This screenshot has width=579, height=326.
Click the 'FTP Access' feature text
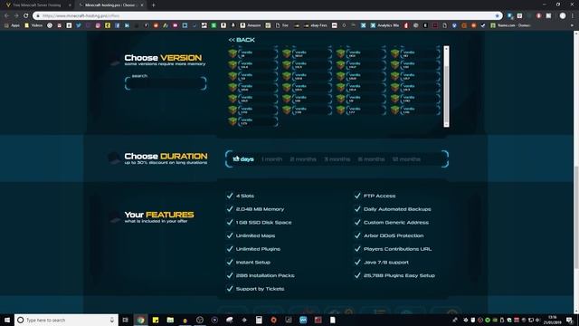coord(379,196)
